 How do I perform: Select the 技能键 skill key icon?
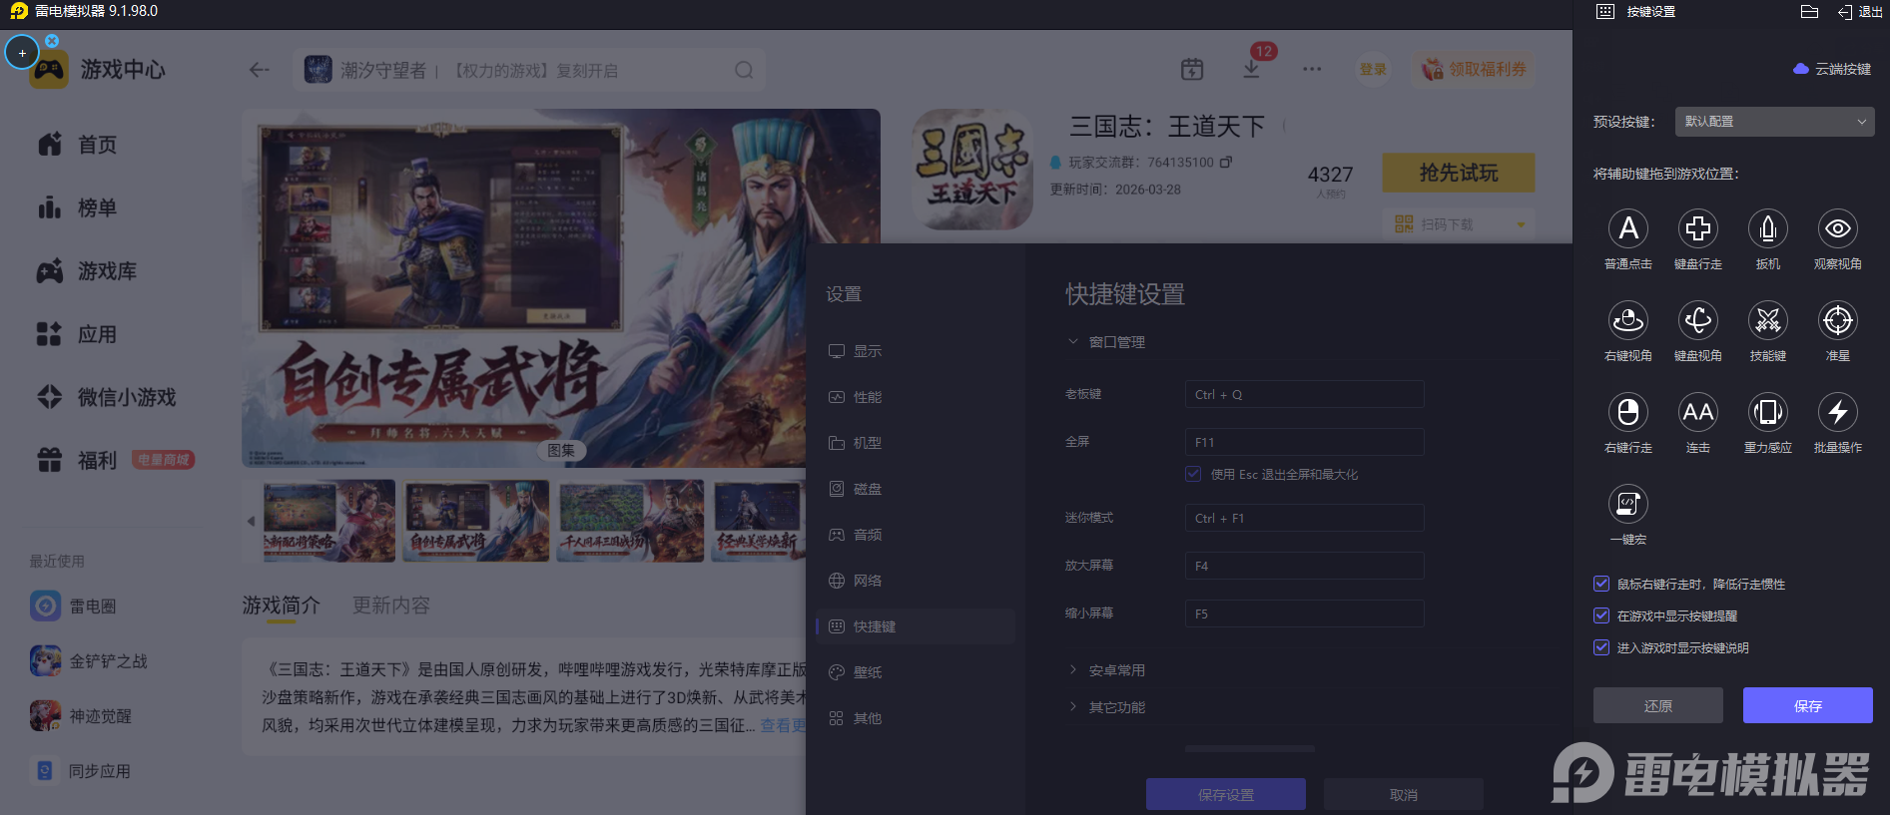pyautogui.click(x=1768, y=321)
